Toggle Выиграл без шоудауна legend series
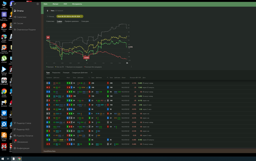The height and width of the screenshot is (161, 256). pos(93,67)
